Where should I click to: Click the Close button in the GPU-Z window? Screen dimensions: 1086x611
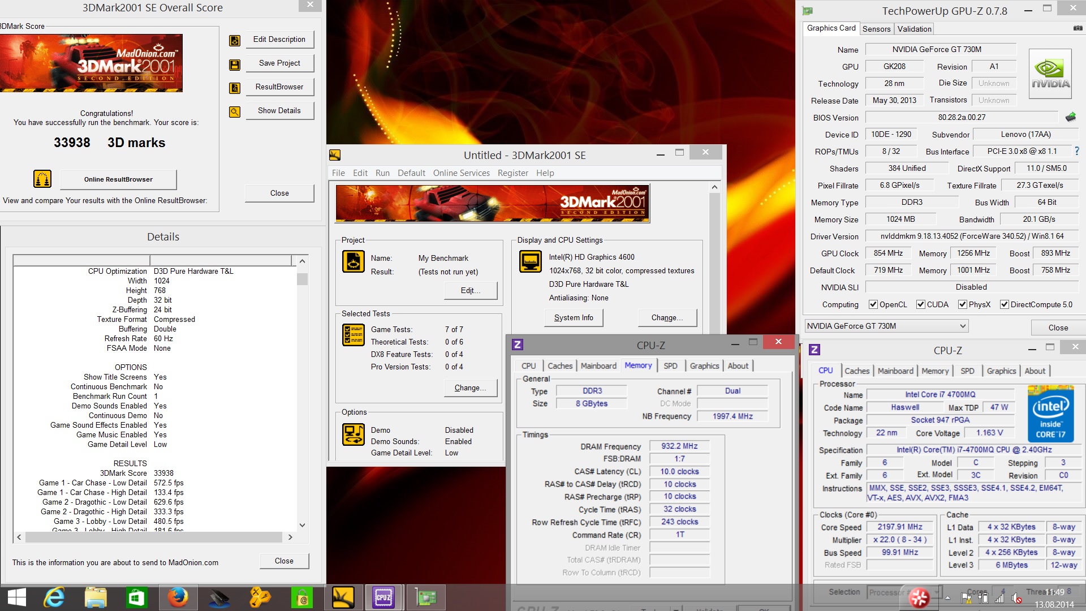tap(1058, 328)
